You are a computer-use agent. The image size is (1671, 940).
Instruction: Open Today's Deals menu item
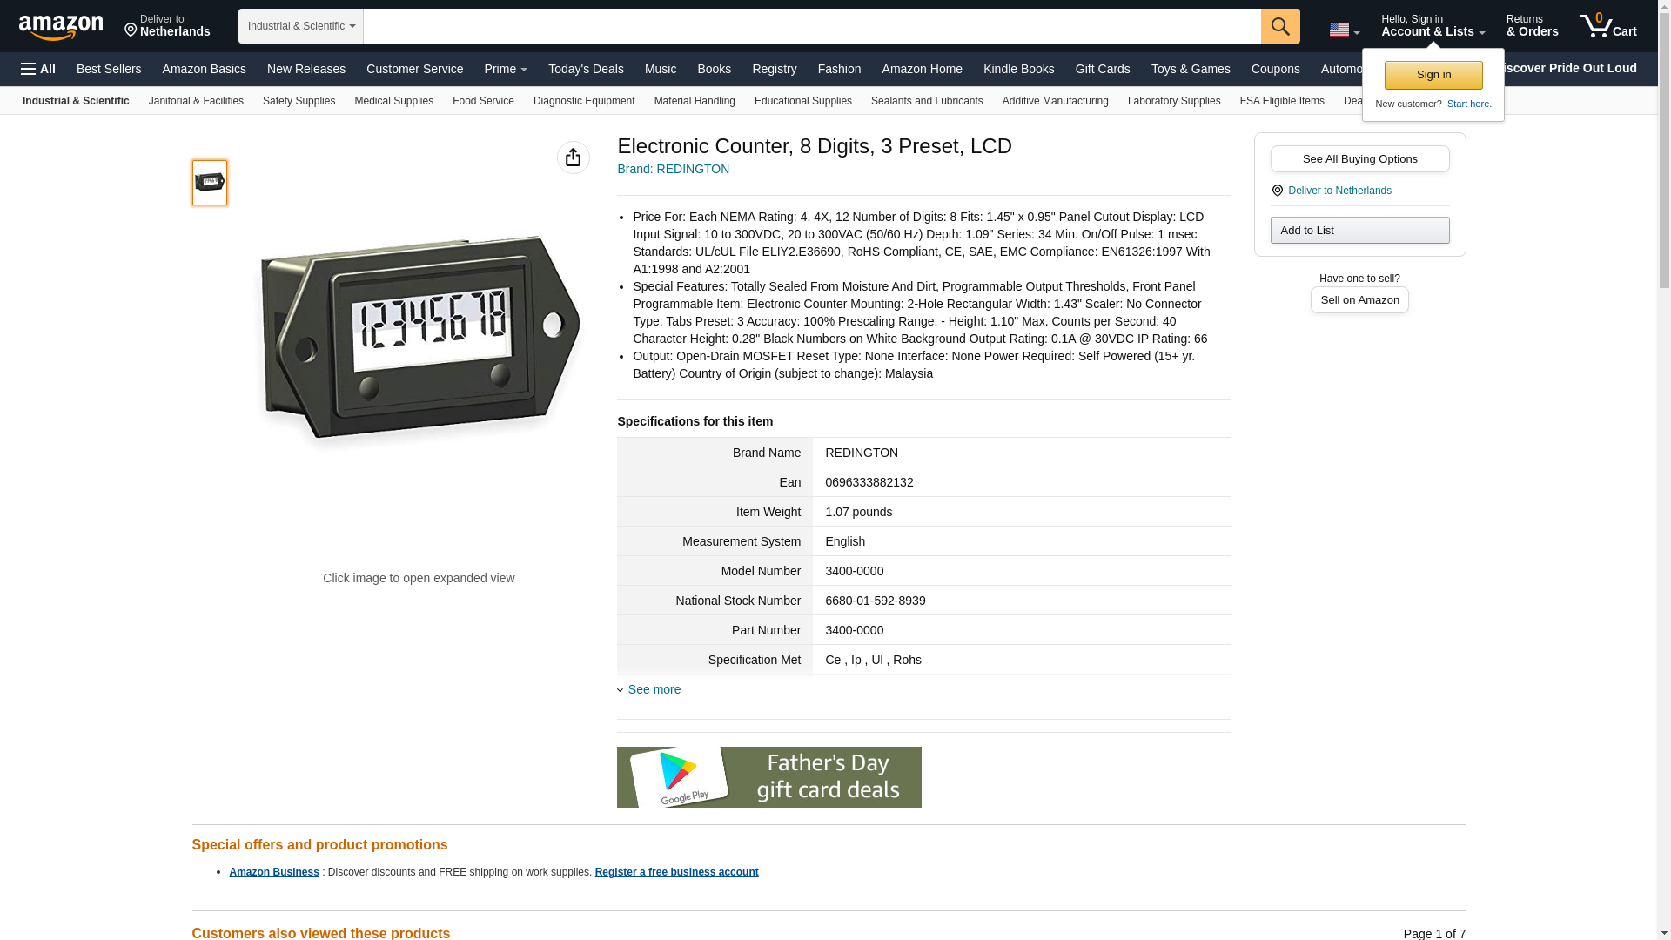coord(586,69)
